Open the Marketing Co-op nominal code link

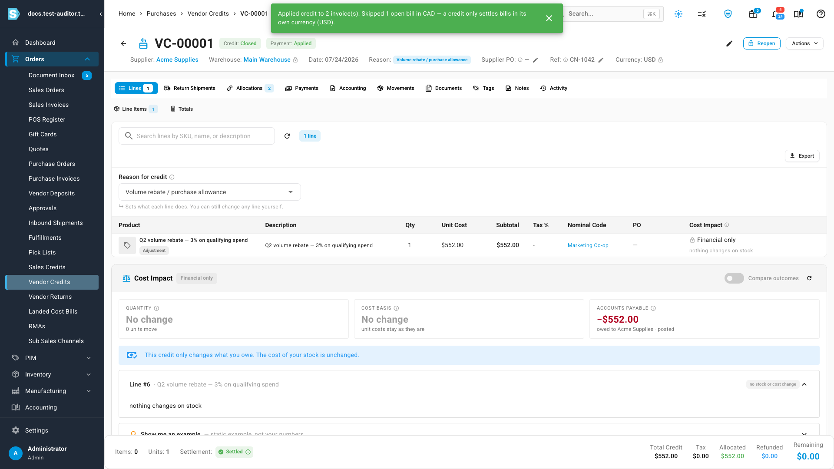588,245
